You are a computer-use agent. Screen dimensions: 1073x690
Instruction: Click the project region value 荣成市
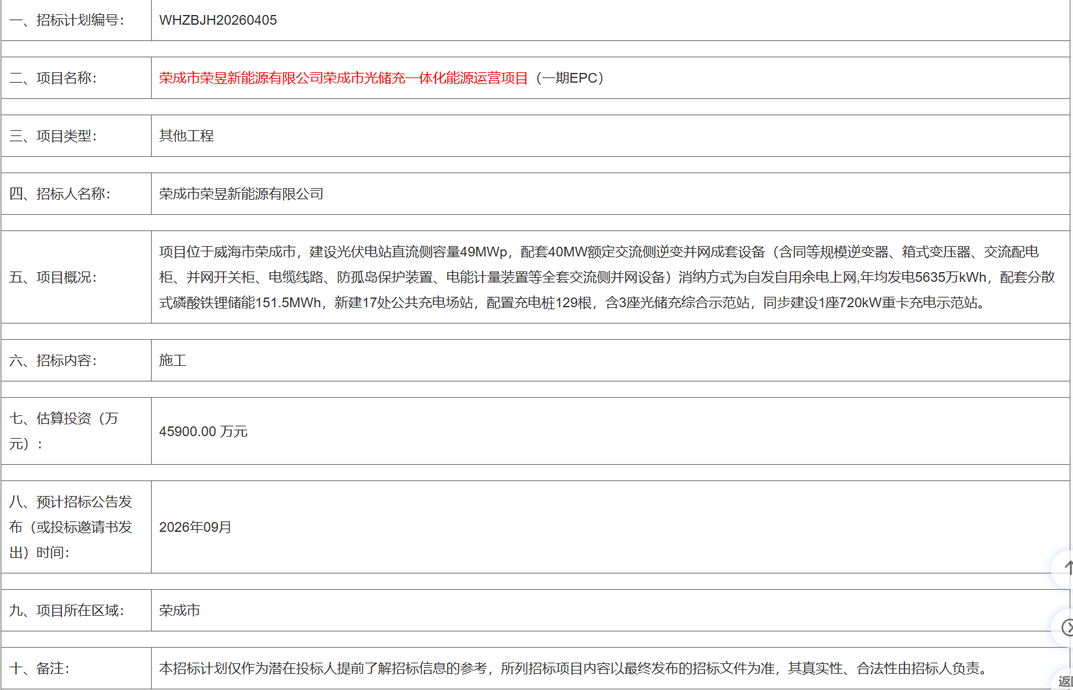[x=180, y=611]
